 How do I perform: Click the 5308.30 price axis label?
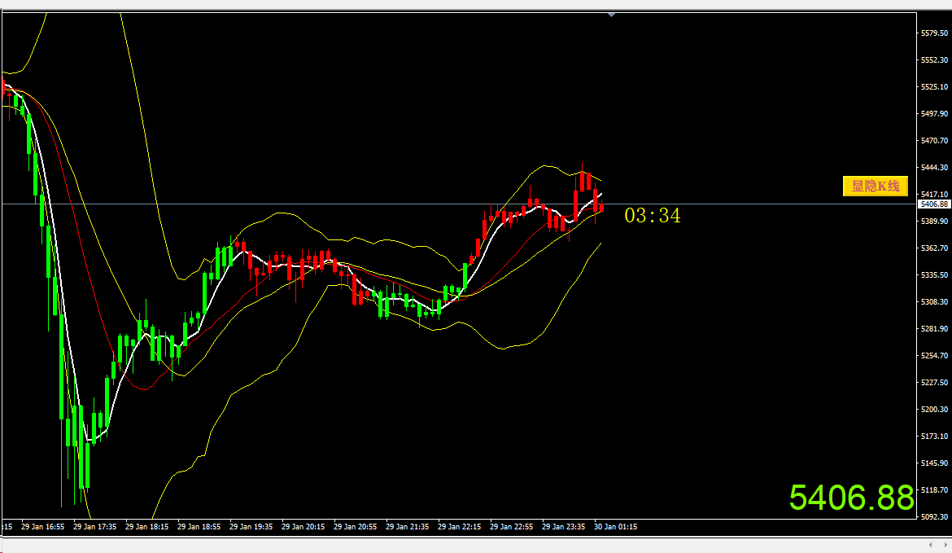[934, 302]
